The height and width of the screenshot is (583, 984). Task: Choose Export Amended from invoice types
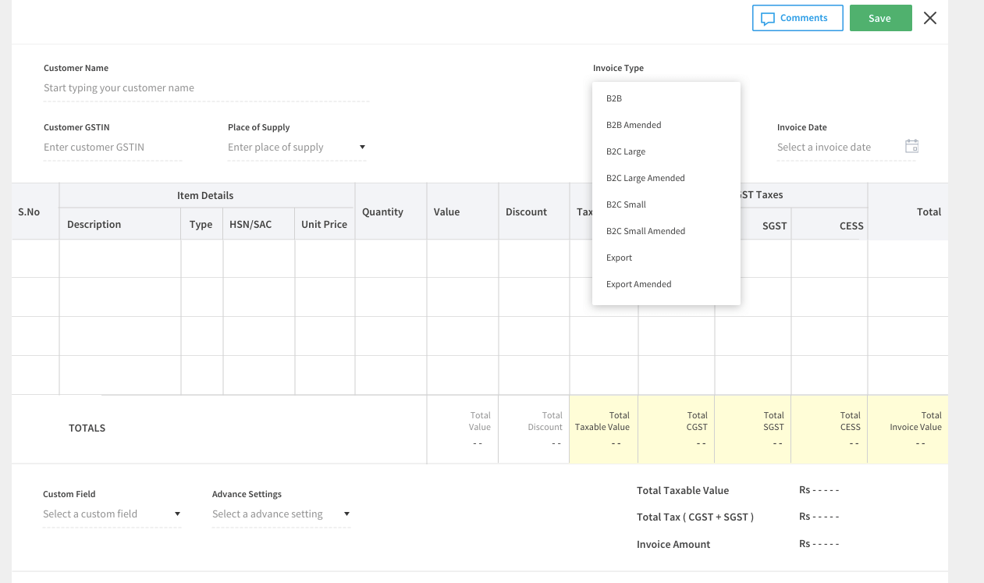(x=639, y=283)
